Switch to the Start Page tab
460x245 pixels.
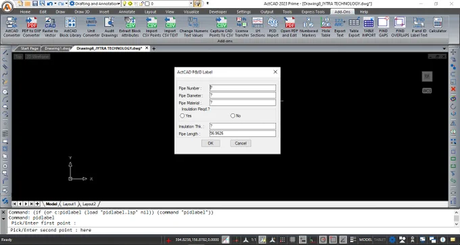click(29, 49)
